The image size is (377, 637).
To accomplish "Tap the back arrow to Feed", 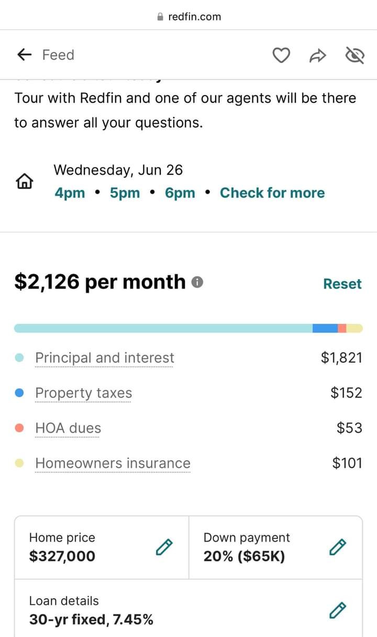I will (24, 55).
